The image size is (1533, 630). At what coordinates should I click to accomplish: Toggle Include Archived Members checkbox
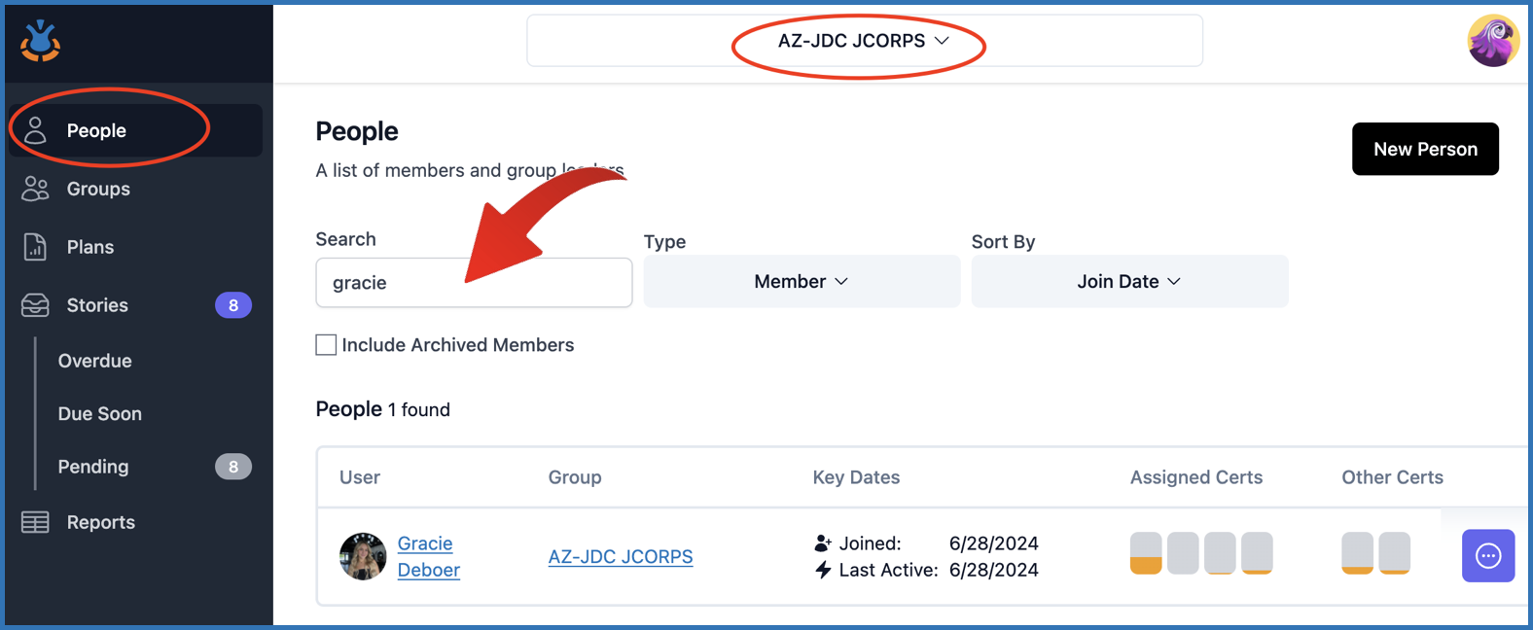pos(326,345)
